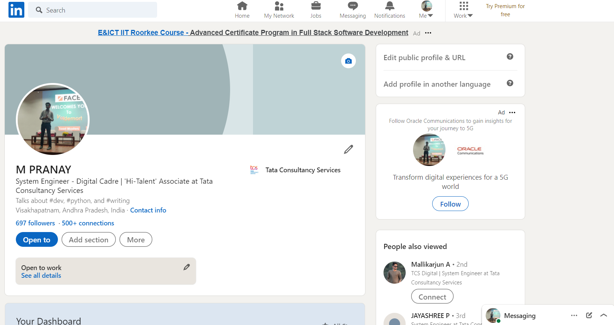View 697 followers link

35,223
